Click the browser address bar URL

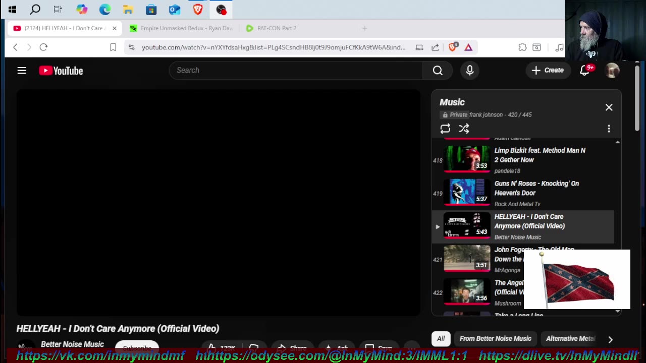click(x=274, y=47)
